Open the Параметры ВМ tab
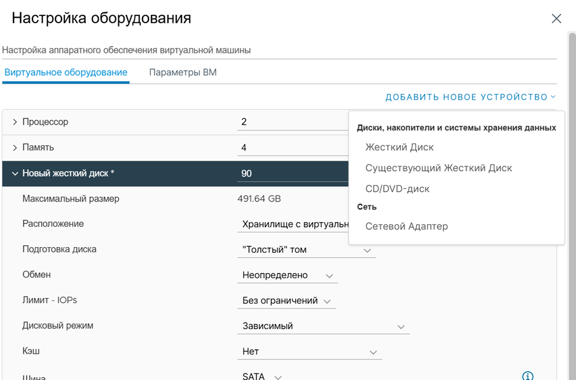Viewport: 576px width, 380px height. click(183, 72)
